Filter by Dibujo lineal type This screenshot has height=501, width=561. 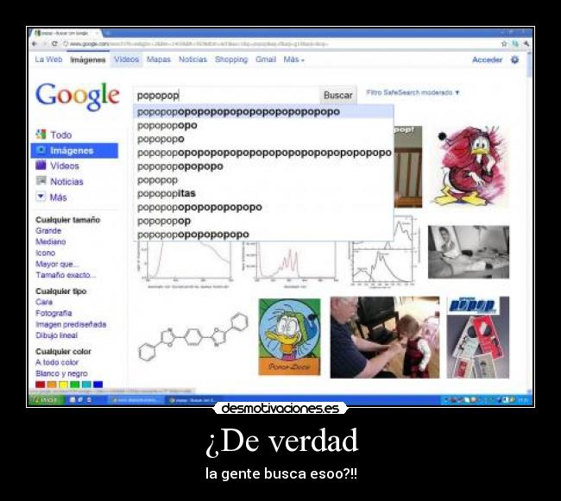click(56, 335)
